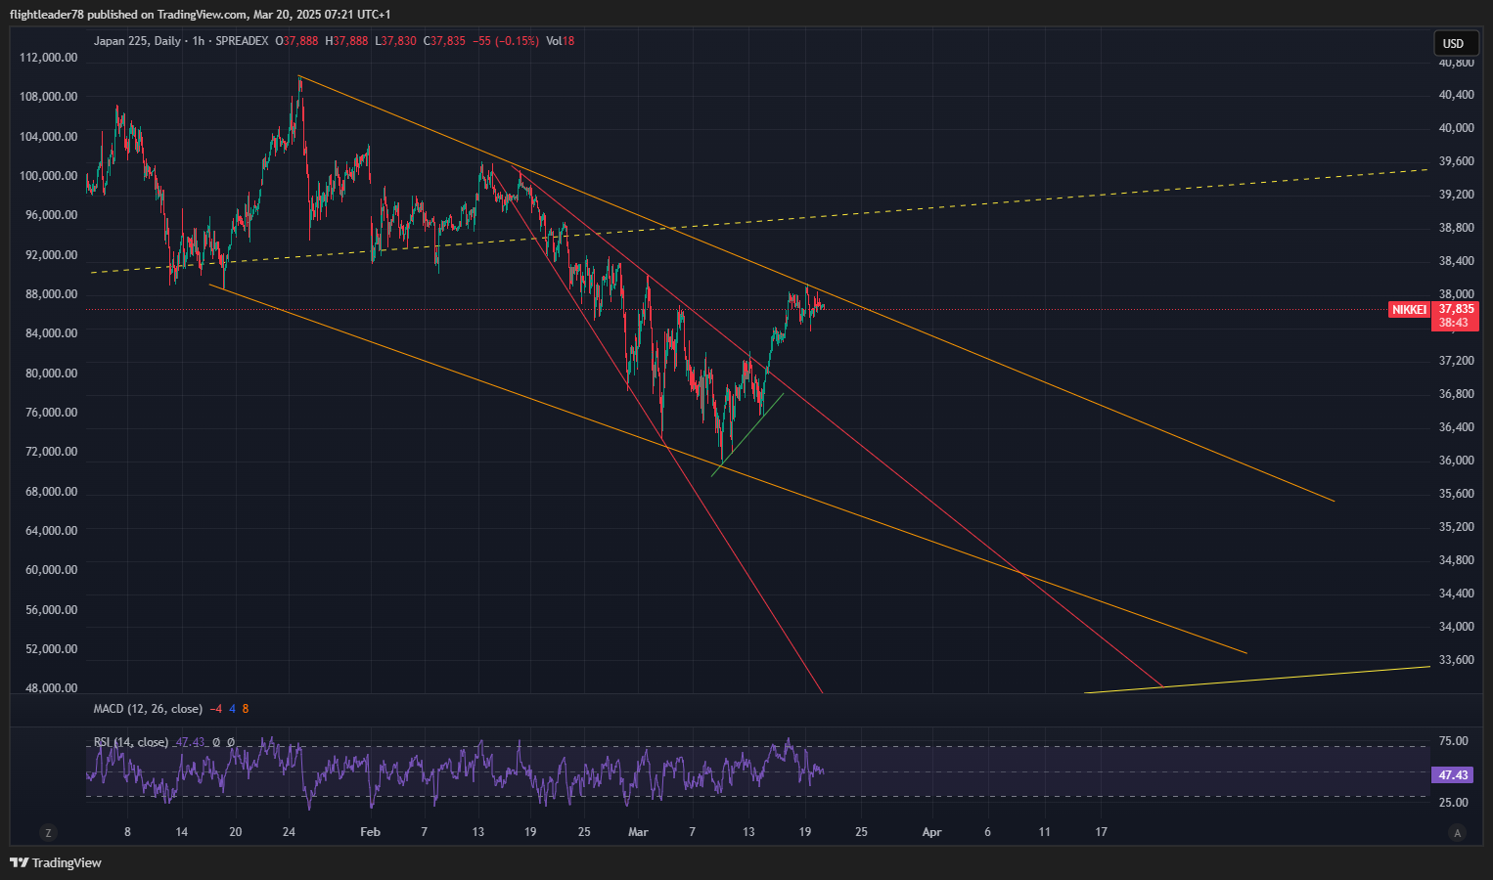Image resolution: width=1493 pixels, height=880 pixels.
Task: Click the Vol 18 volume readout
Action: (561, 41)
